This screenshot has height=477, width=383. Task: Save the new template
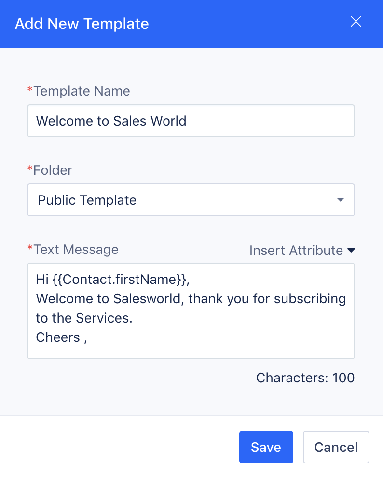pyautogui.click(x=266, y=447)
